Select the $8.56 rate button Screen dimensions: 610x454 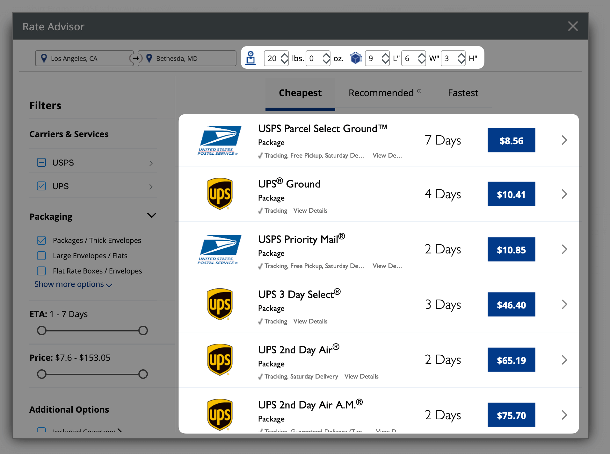click(x=511, y=140)
